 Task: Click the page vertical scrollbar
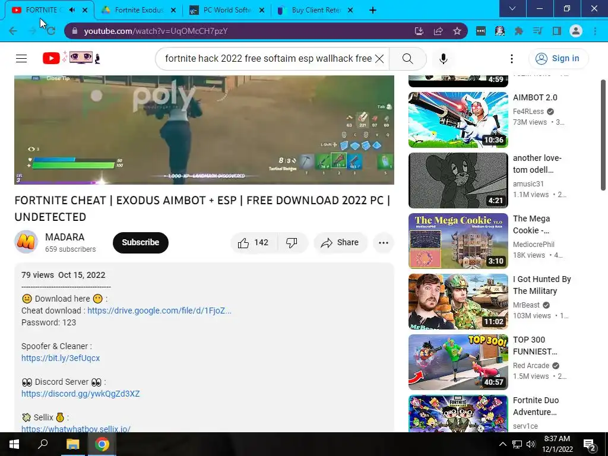coord(603,136)
